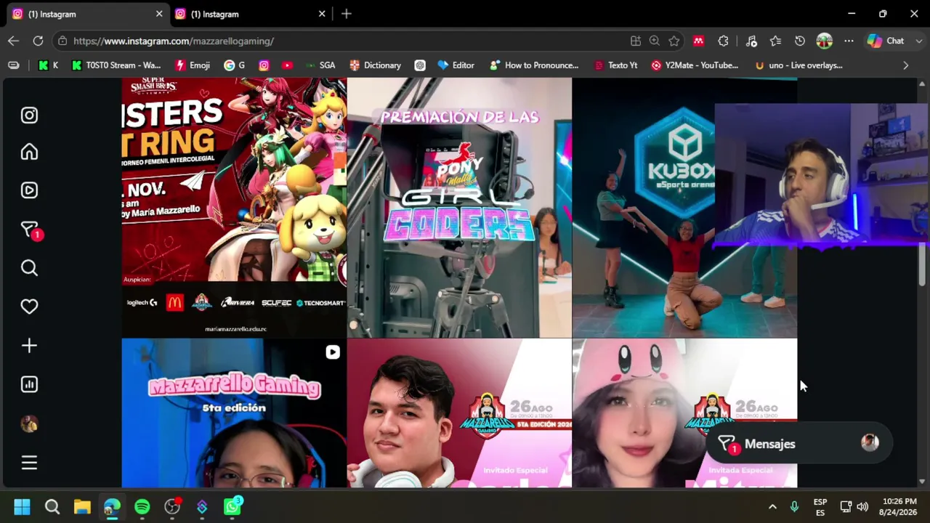Open Reels from the Instagram sidebar

click(x=29, y=190)
